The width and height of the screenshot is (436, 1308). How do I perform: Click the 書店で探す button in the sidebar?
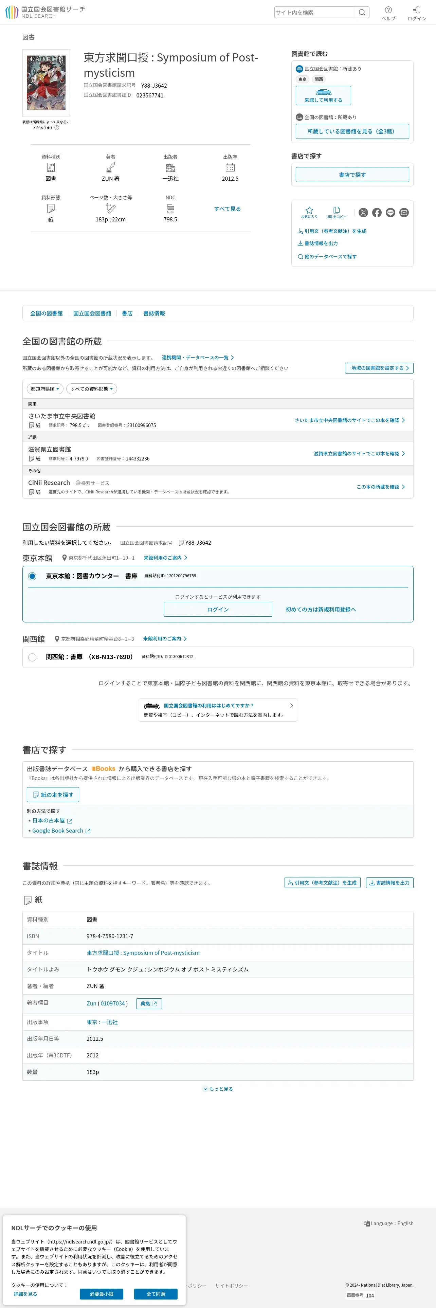pos(352,175)
